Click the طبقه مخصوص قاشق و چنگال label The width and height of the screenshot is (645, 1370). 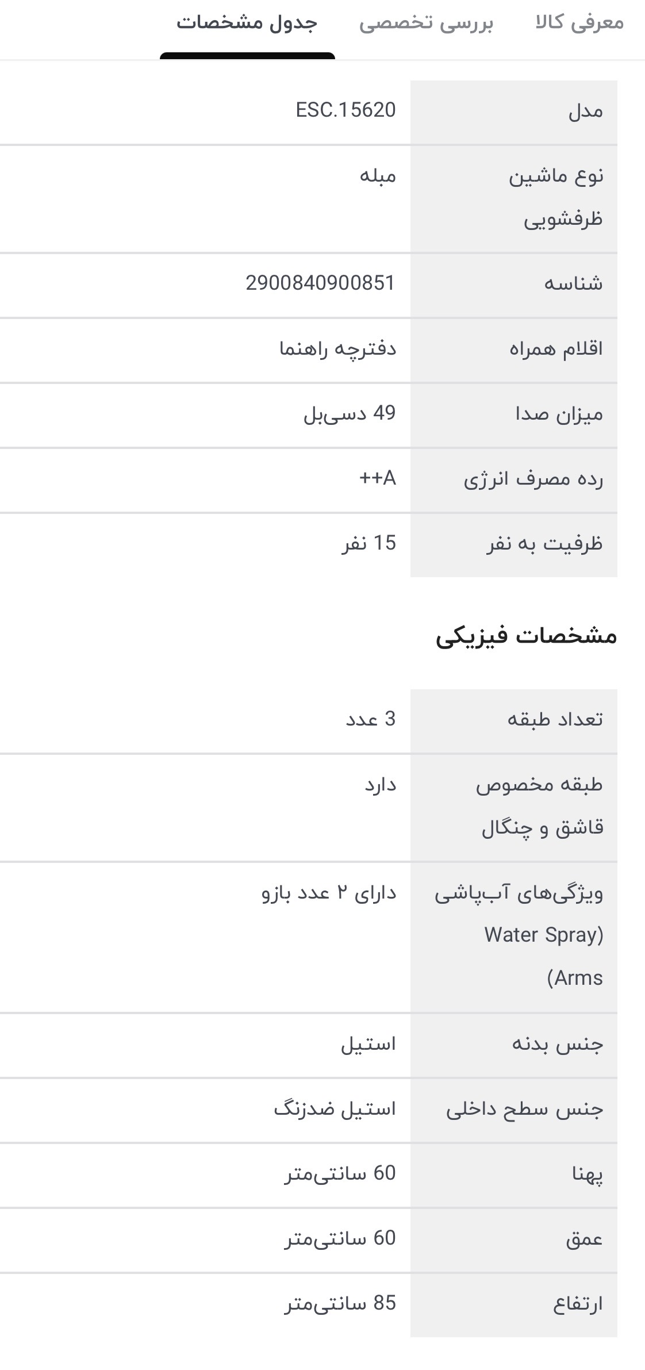click(x=539, y=806)
